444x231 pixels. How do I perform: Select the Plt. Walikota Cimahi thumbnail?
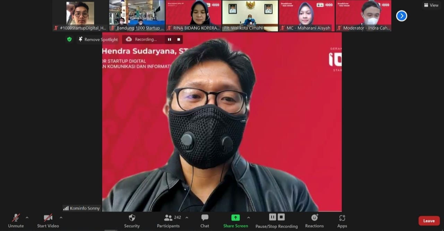coord(250,16)
